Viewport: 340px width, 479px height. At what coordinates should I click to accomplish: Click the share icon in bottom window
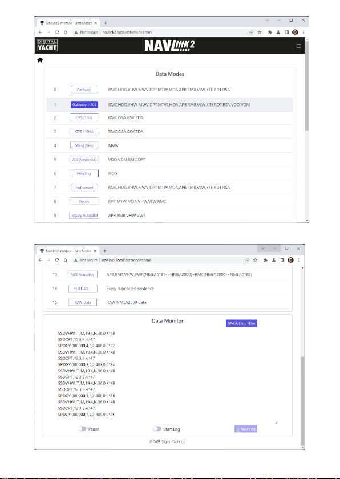(x=246, y=260)
